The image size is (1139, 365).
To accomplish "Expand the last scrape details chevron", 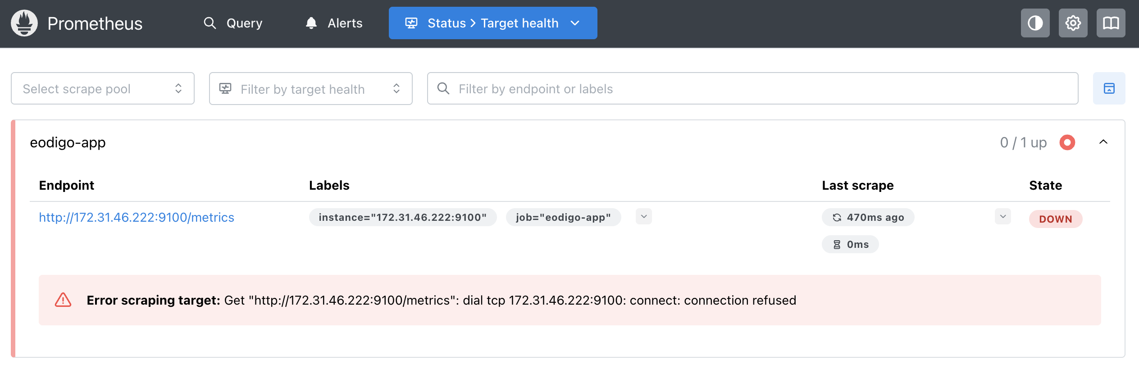I will pyautogui.click(x=1002, y=217).
